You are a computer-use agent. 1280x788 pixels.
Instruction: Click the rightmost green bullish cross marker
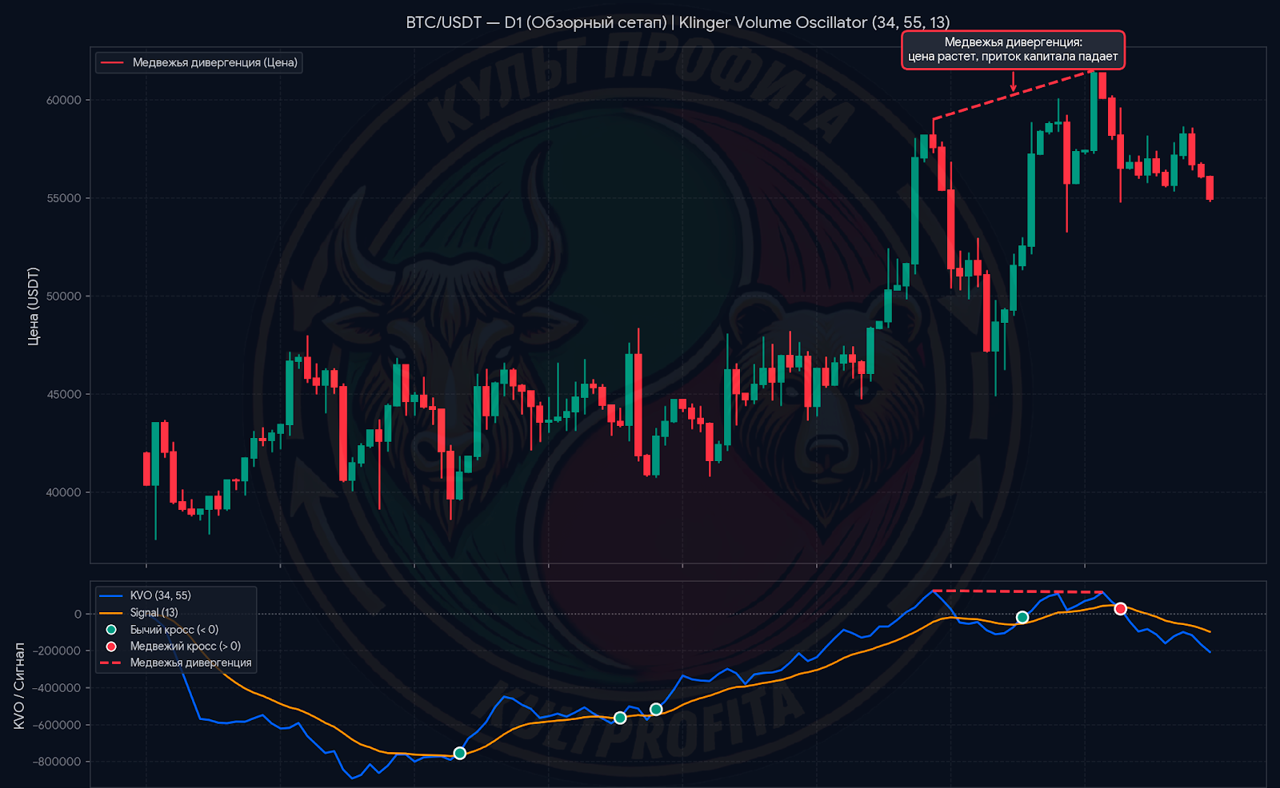pyautogui.click(x=1022, y=617)
